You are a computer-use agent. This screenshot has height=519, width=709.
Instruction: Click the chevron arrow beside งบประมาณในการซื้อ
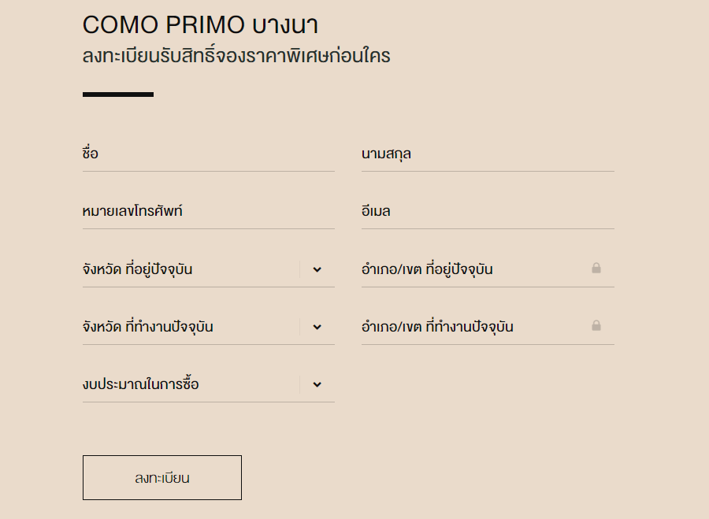pyautogui.click(x=317, y=384)
